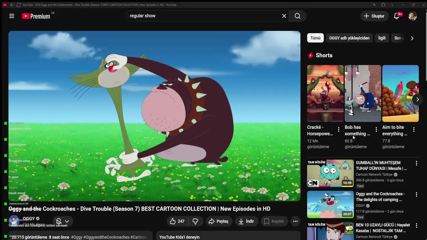Select the Tümü filter chip

(x=315, y=38)
